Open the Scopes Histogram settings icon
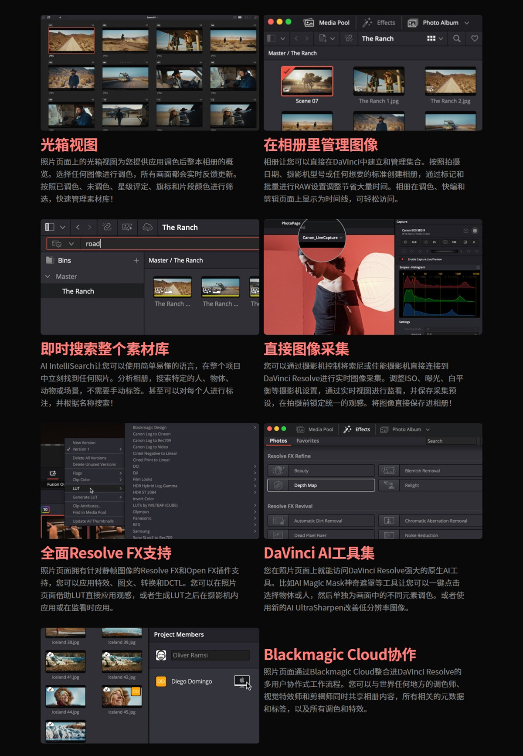This screenshot has width=523, height=756. 478,267
